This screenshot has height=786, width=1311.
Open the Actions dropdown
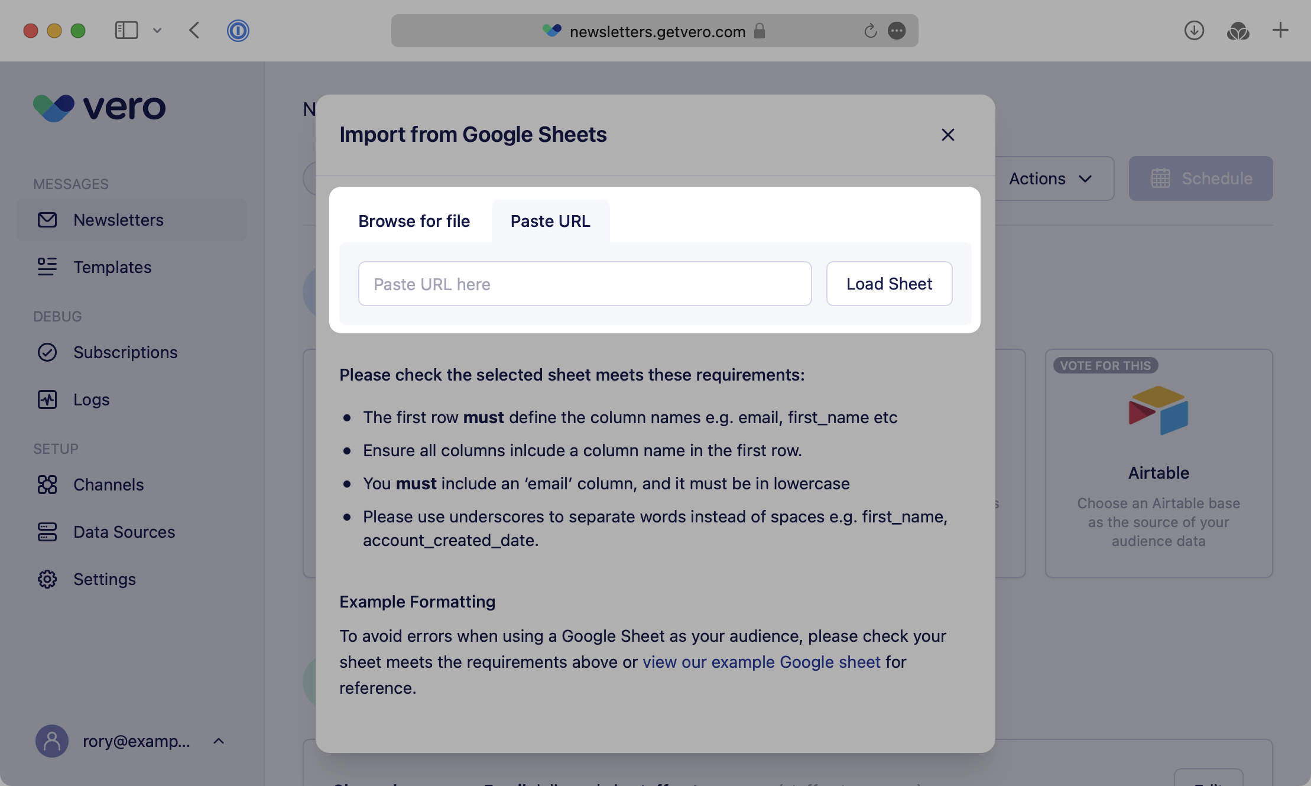pyautogui.click(x=1050, y=178)
